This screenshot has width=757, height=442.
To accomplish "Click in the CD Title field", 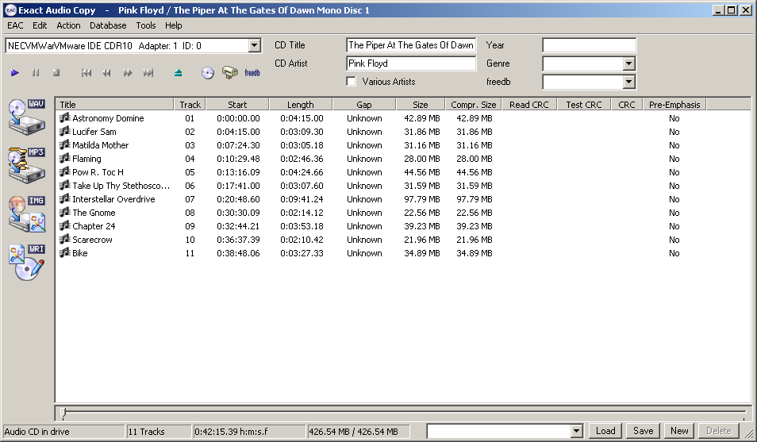I will pyautogui.click(x=411, y=45).
